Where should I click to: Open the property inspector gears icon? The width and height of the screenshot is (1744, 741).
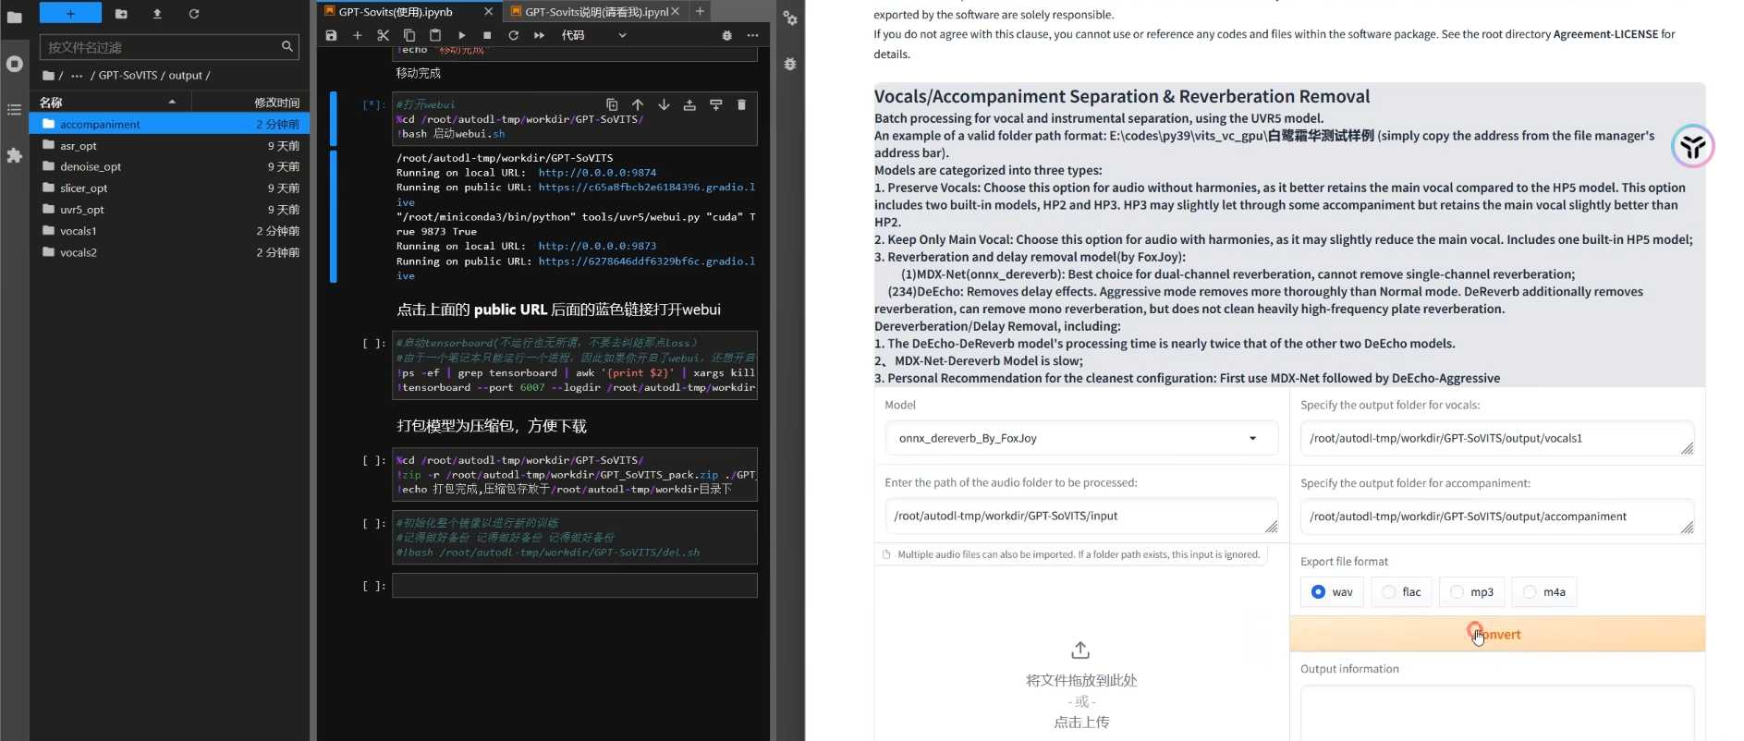790,18
